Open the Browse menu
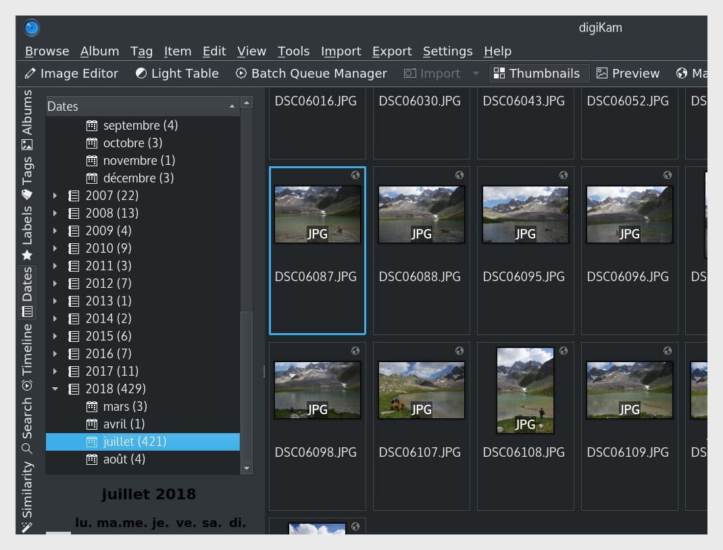 (x=47, y=51)
